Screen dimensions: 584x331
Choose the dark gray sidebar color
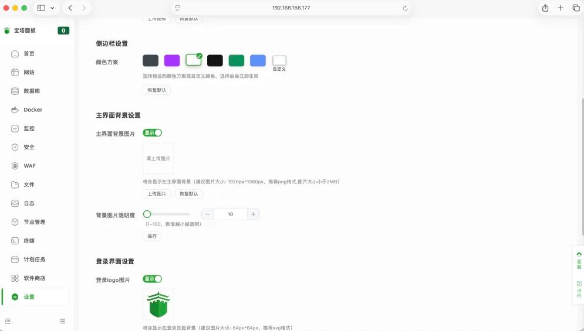click(150, 60)
